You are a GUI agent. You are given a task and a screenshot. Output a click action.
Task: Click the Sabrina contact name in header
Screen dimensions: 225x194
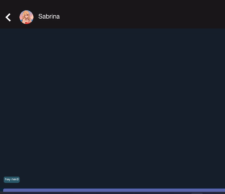point(49,17)
